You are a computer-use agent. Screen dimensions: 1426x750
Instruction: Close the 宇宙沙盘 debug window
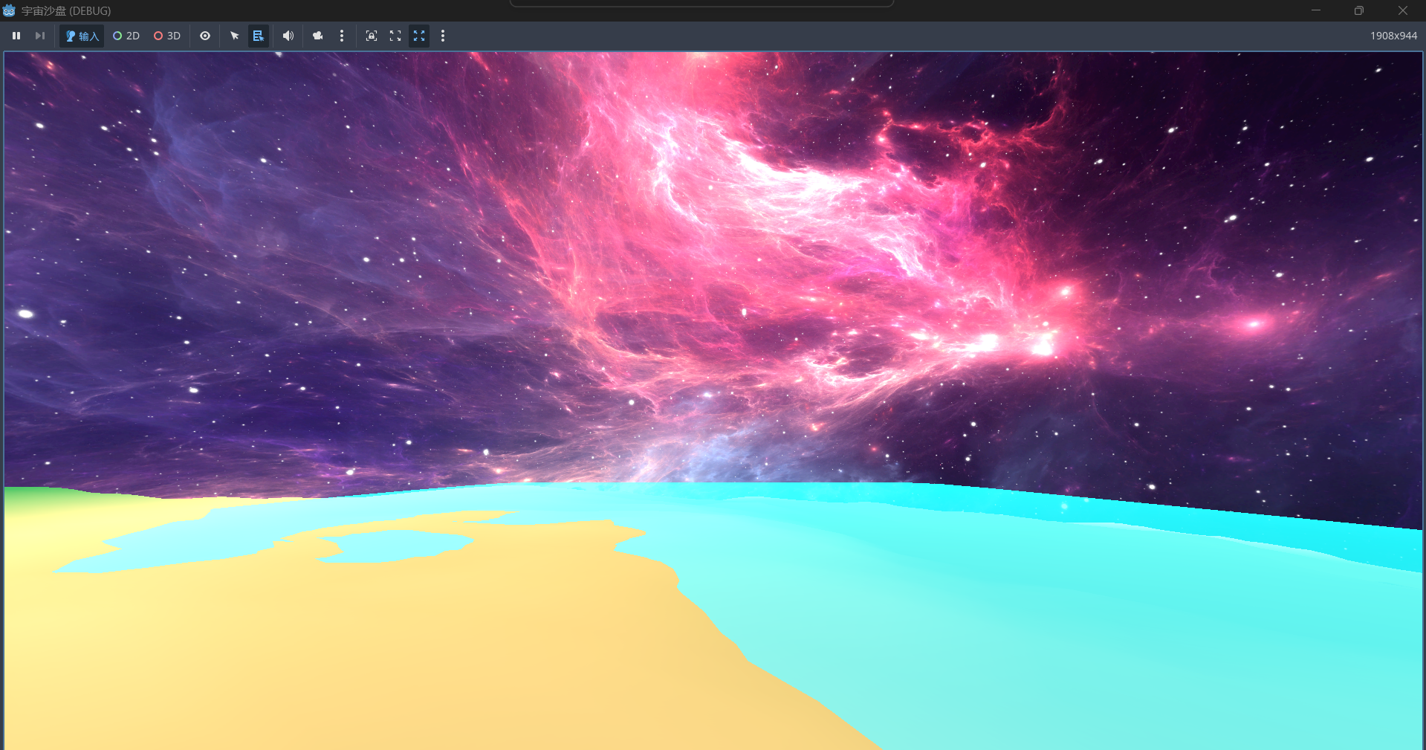tap(1403, 10)
